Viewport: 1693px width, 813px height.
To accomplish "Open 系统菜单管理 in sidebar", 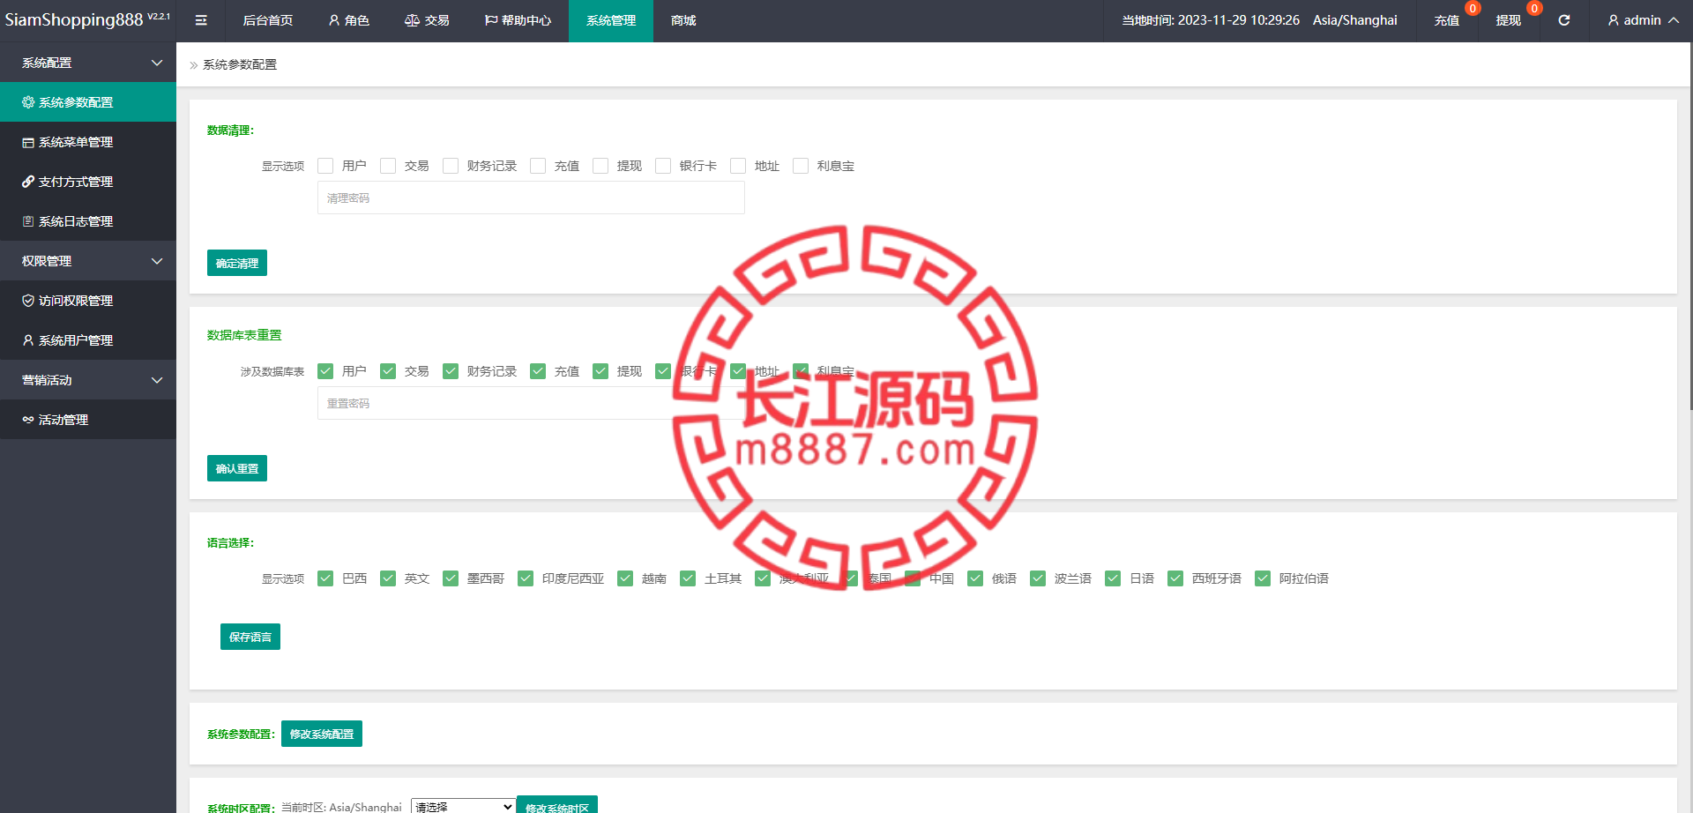I will (x=88, y=142).
